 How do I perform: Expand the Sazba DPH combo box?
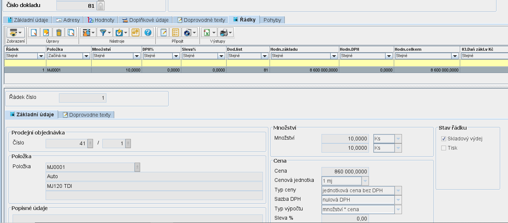tap(398, 200)
